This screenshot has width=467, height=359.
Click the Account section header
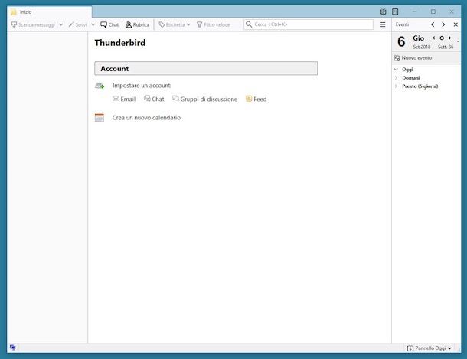point(206,68)
